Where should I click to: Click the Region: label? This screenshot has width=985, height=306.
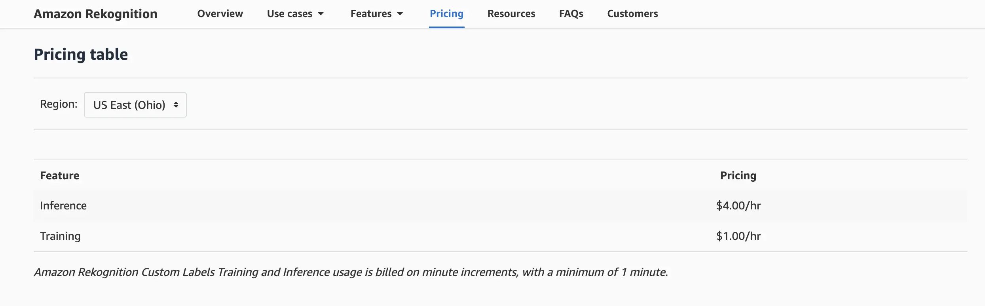(x=59, y=104)
